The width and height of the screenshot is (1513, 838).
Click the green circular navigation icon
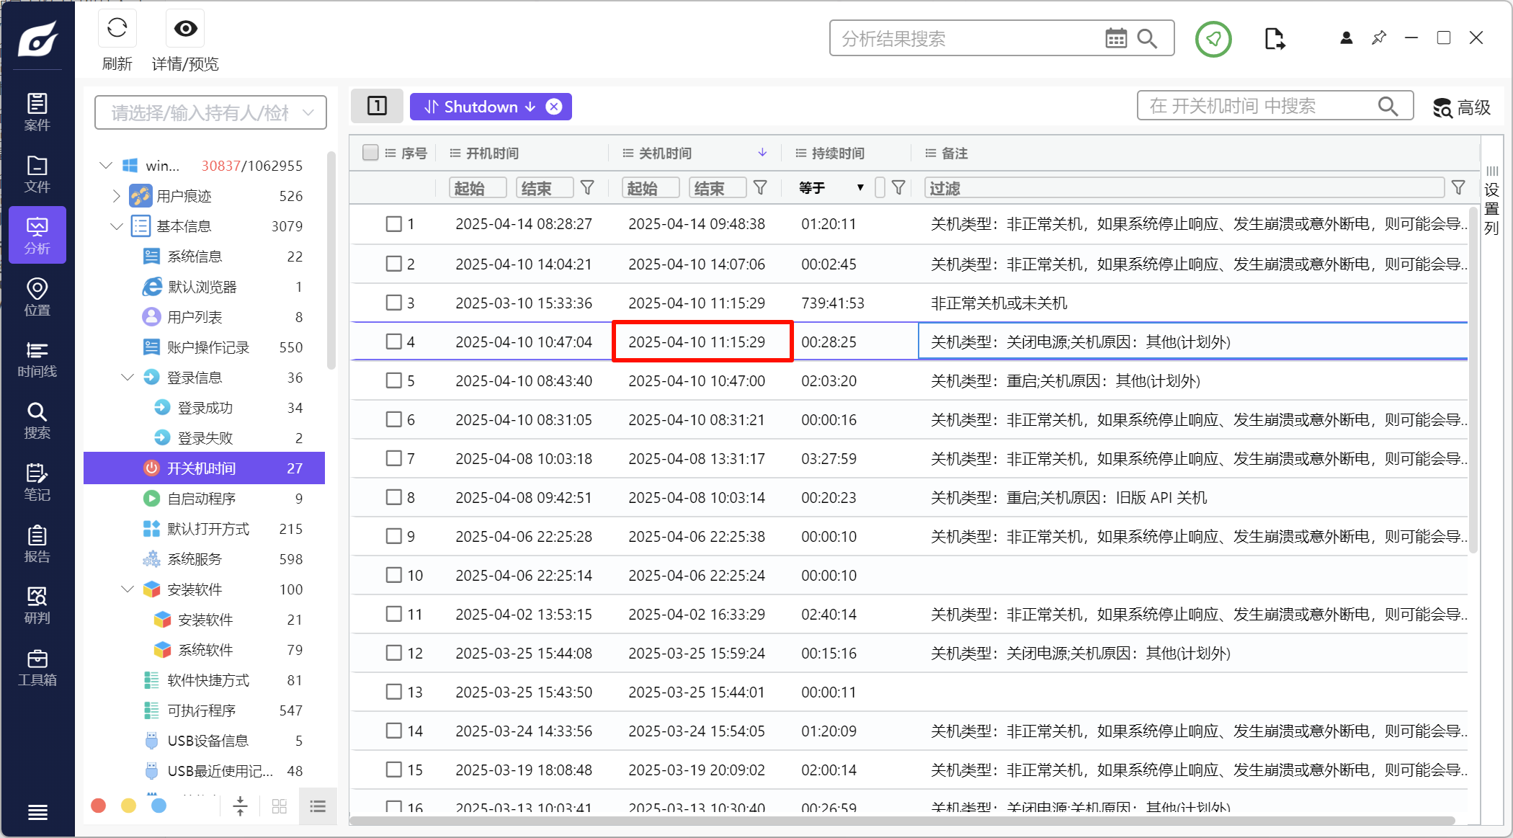pyautogui.click(x=1213, y=39)
